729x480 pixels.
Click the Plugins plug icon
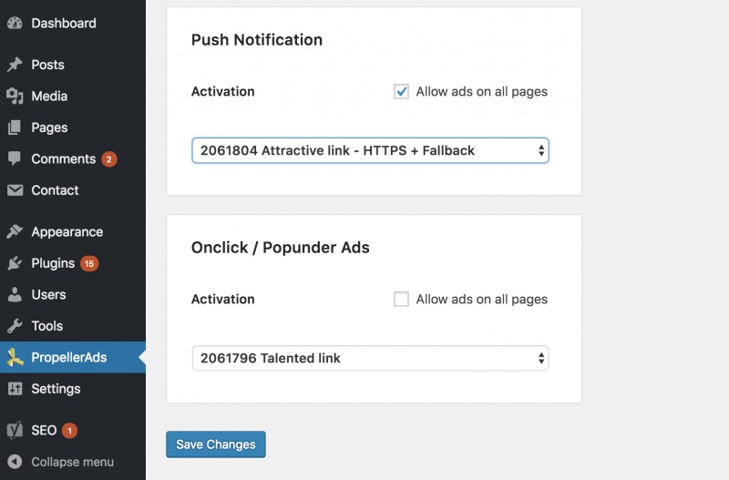[15, 263]
